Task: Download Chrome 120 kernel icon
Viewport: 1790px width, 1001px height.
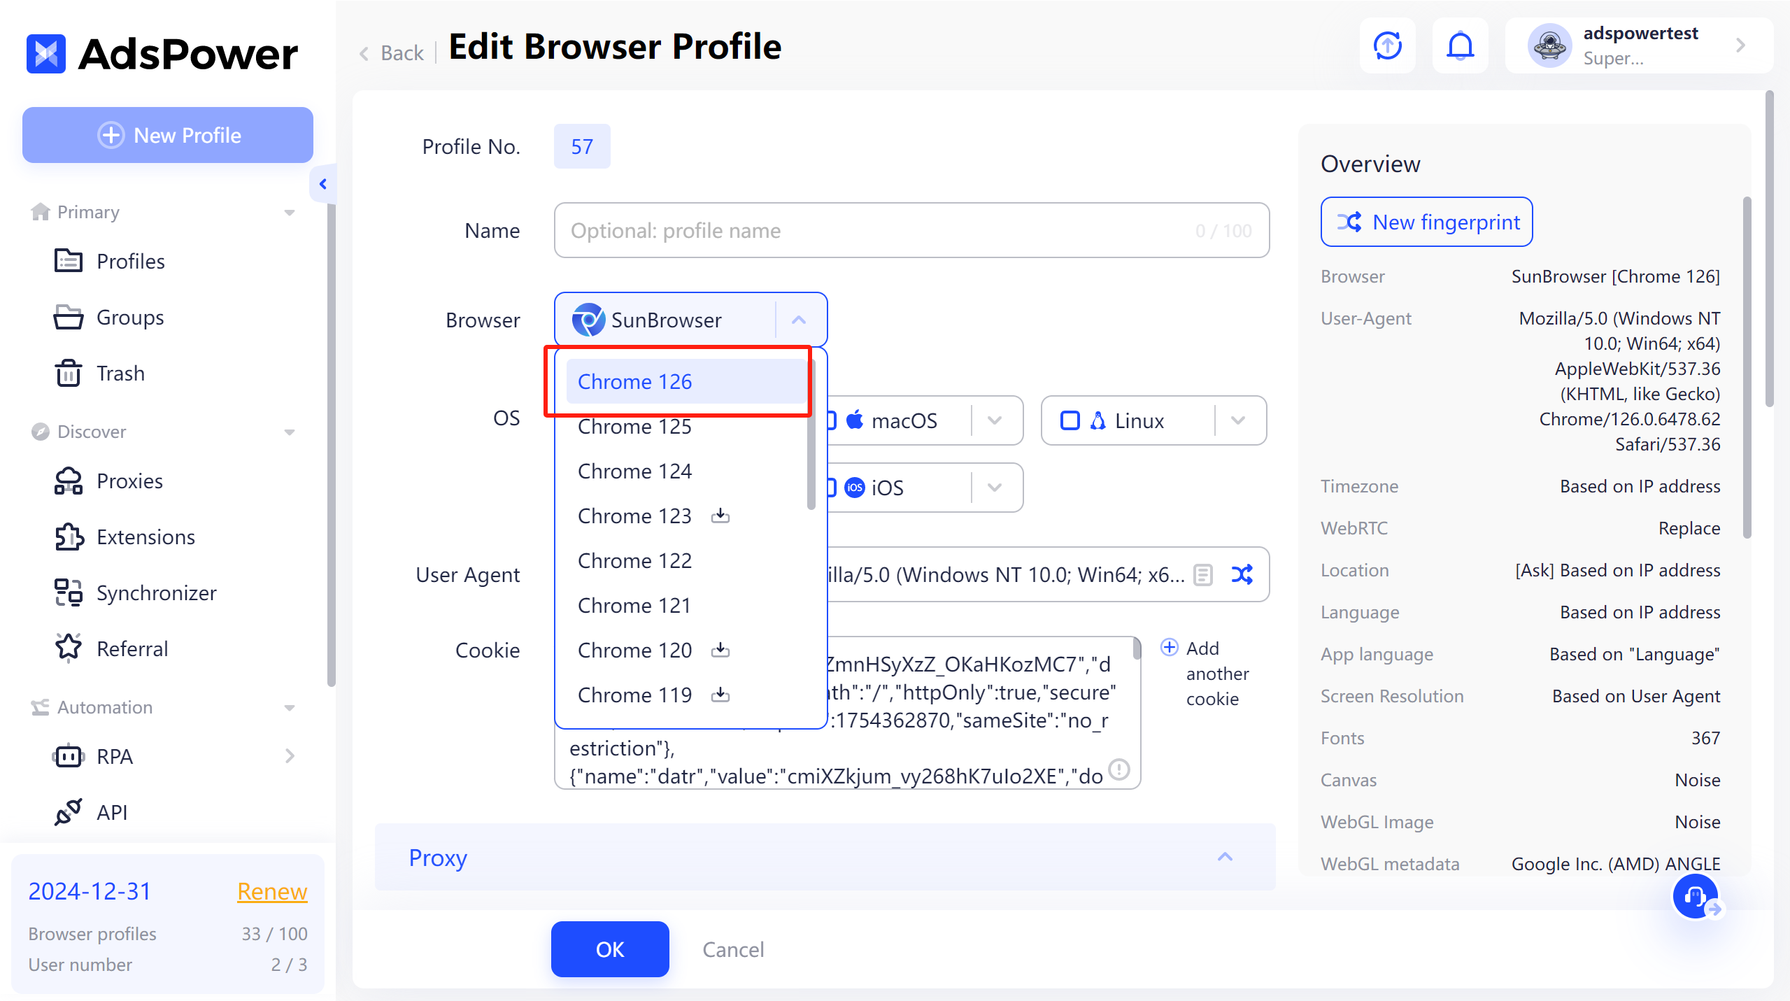Action: point(720,651)
